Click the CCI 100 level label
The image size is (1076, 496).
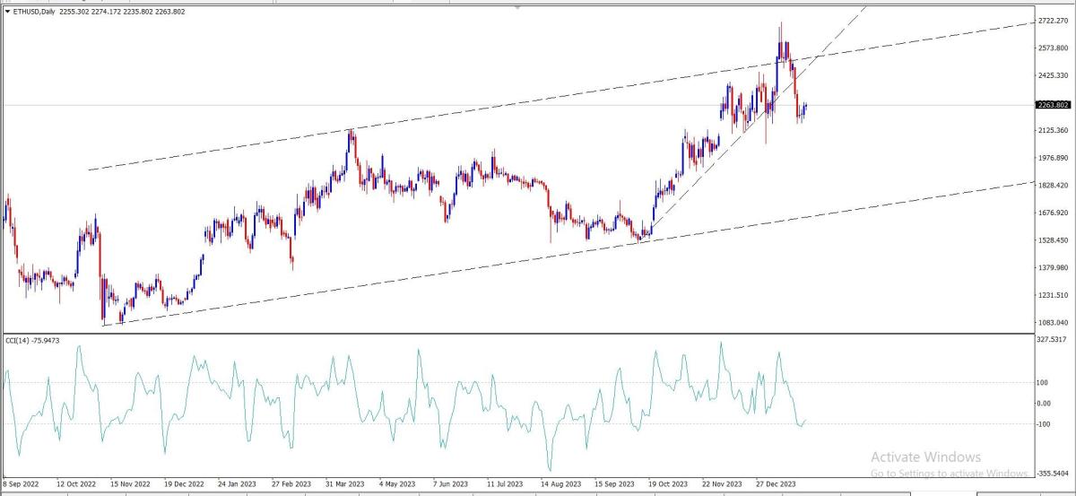tap(1043, 383)
